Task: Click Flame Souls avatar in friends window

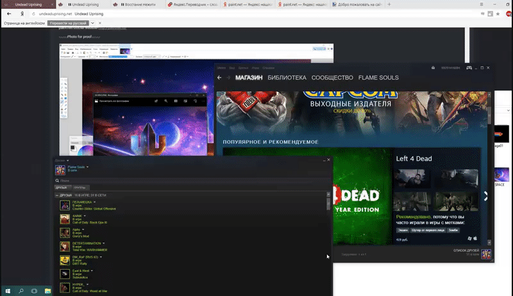Action: coord(60,170)
